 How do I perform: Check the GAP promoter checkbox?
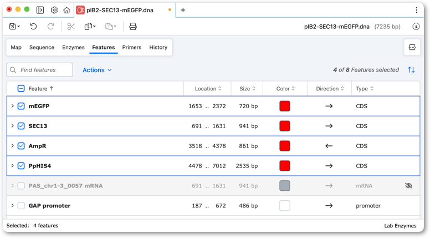pos(21,206)
